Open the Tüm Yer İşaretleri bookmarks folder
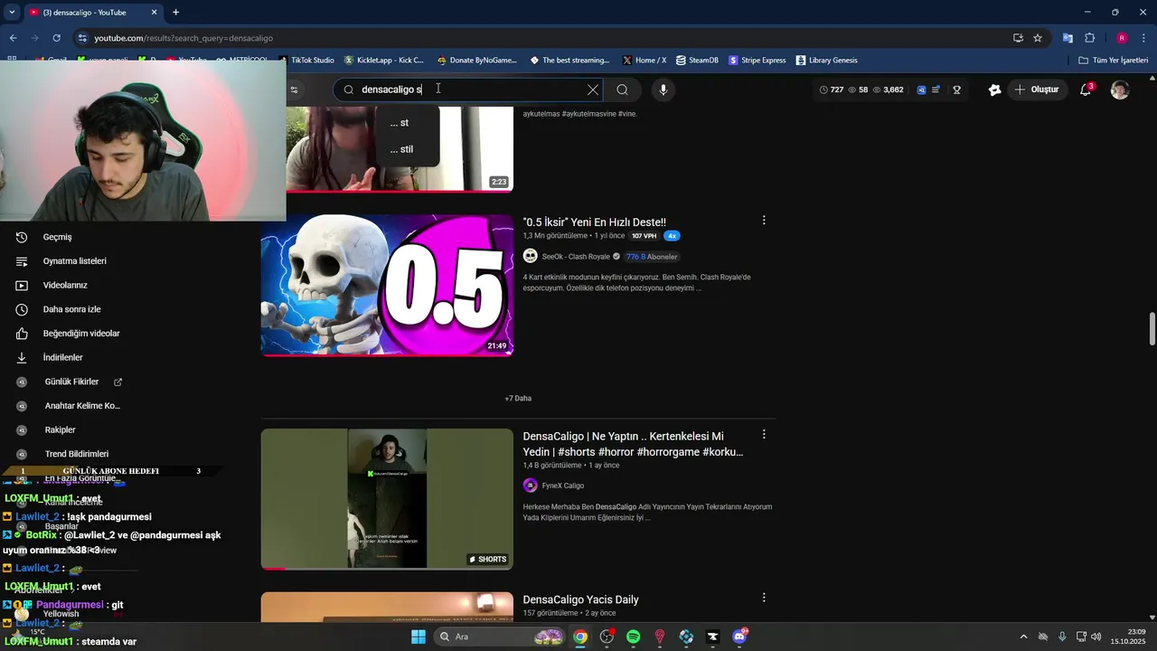 pyautogui.click(x=1114, y=61)
